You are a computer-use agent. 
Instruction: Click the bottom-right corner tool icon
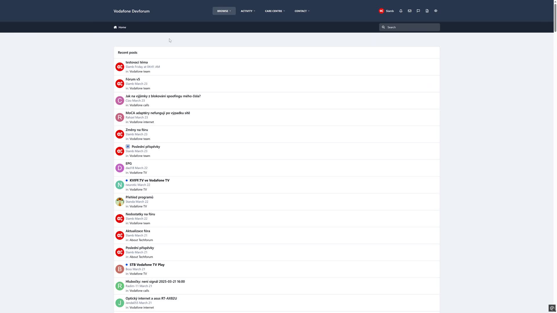(x=552, y=308)
